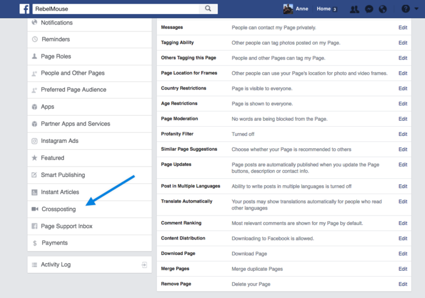Viewport: 425px width, 298px height.
Task: Expand the account dropdown arrow
Action: click(417, 9)
